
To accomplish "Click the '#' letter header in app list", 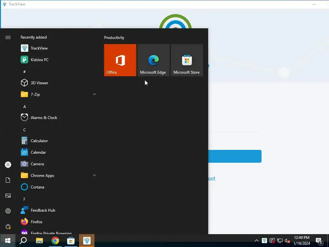I will 24,72.
